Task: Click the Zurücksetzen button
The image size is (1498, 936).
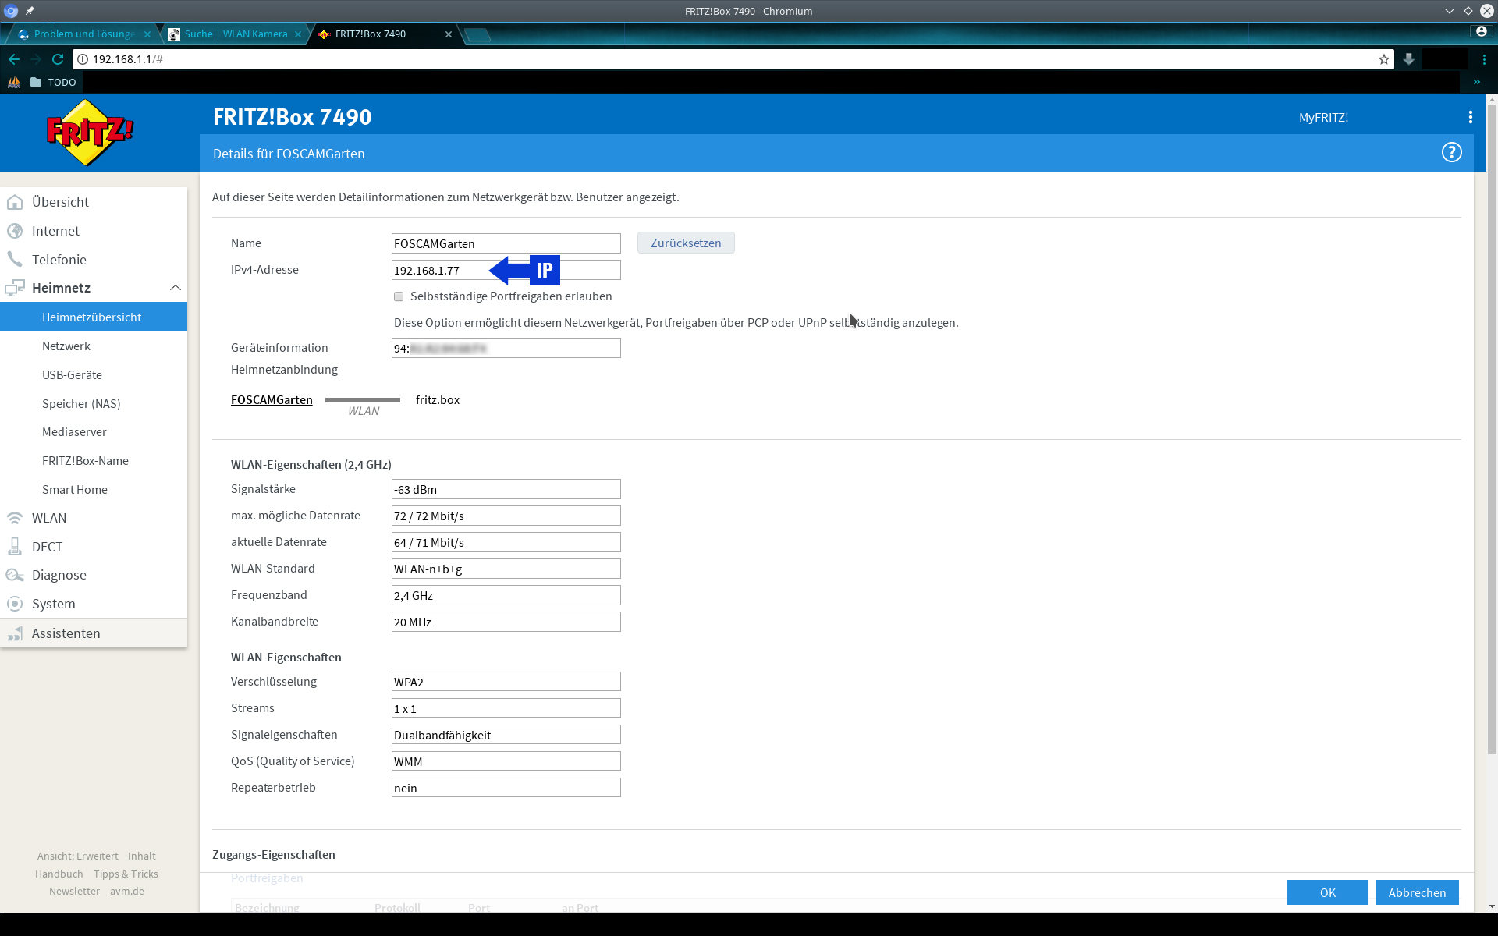Action: tap(686, 243)
